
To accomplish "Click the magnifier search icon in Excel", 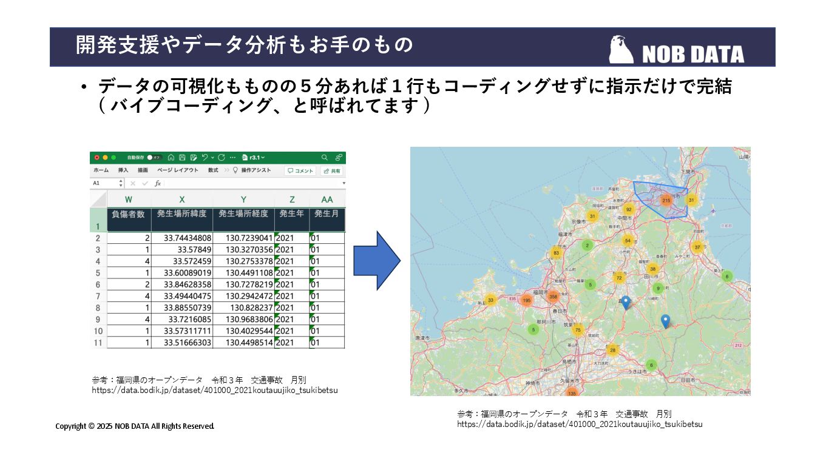I will (x=325, y=157).
